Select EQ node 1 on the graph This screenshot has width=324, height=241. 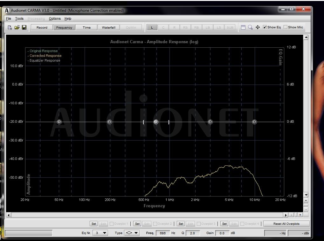[59, 122]
